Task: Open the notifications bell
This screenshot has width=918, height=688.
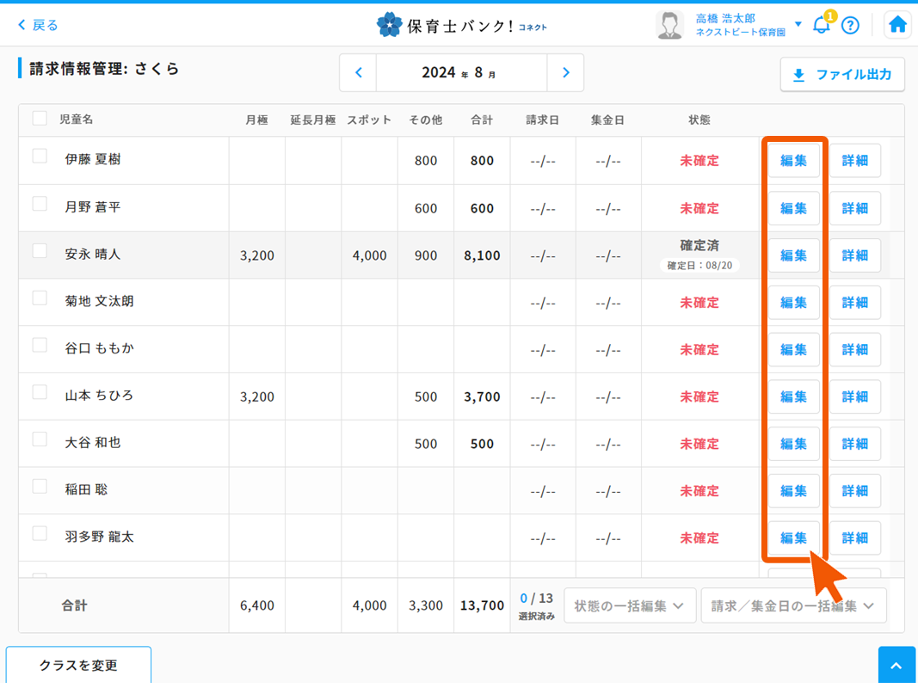Action: (x=822, y=25)
